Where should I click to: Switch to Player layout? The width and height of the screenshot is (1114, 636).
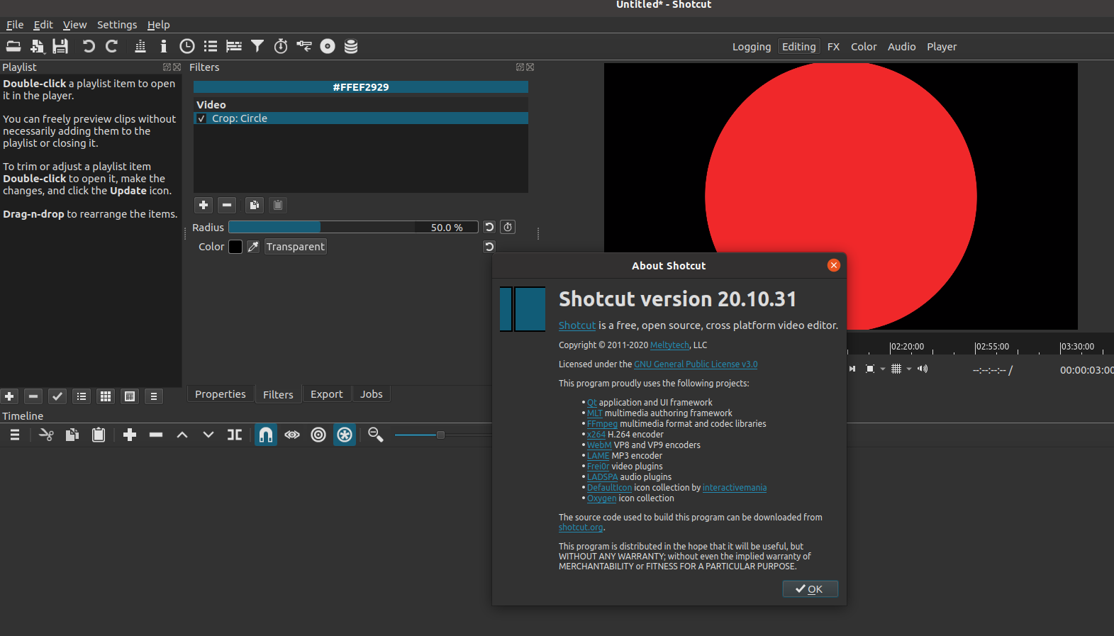pyautogui.click(x=942, y=47)
